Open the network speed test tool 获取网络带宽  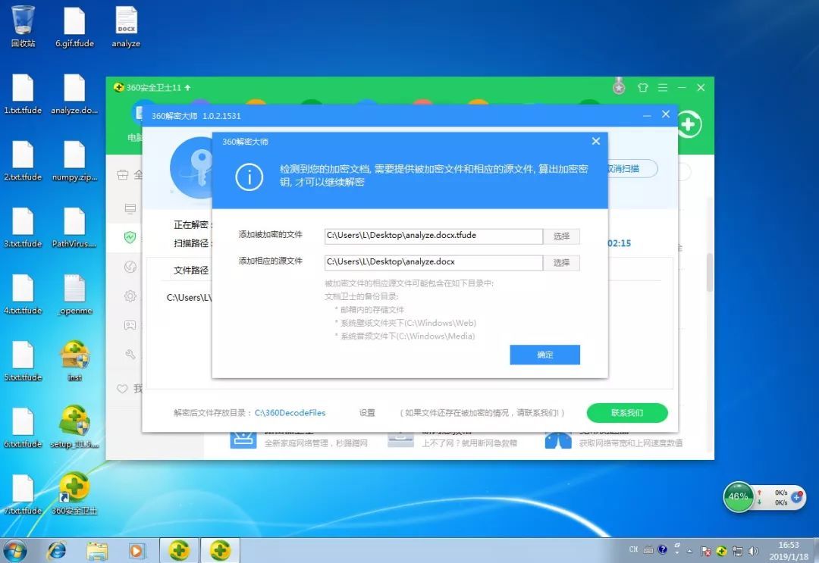(x=613, y=438)
